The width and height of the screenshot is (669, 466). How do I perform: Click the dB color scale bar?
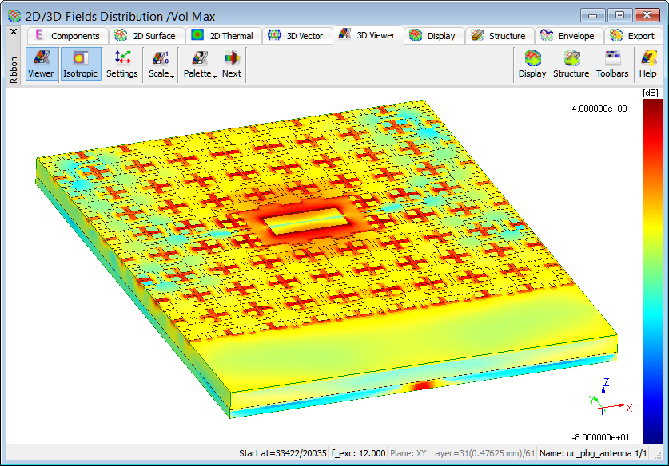tap(652, 271)
